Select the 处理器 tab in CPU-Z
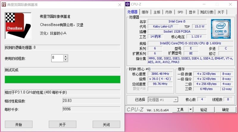This screenshot has width=238, height=132. 132,12
